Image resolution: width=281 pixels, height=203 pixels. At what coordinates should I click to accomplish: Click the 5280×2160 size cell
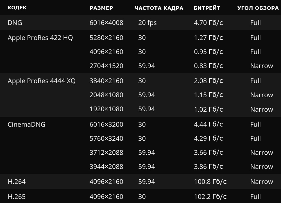[x=106, y=38]
